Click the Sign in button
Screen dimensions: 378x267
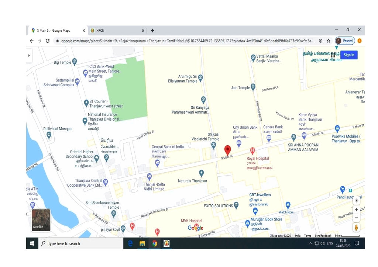tap(349, 55)
